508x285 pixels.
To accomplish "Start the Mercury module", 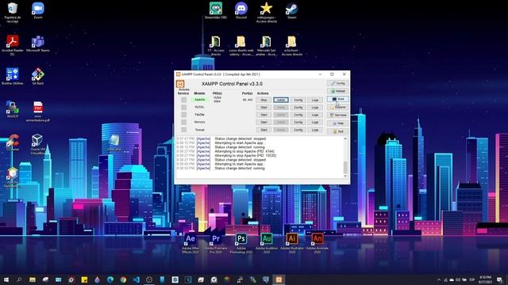I will coord(264,122).
